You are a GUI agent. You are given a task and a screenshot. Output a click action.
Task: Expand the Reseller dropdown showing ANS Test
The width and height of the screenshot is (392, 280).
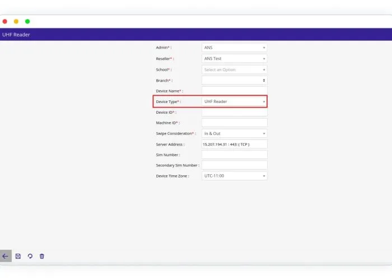234,59
